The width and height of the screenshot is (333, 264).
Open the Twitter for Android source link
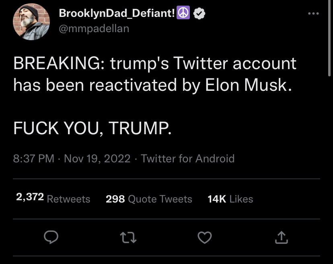pyautogui.click(x=187, y=159)
